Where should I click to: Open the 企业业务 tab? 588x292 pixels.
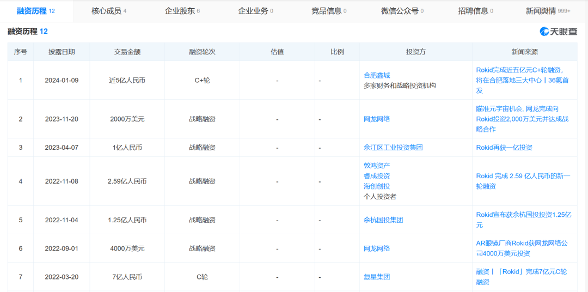(x=255, y=11)
